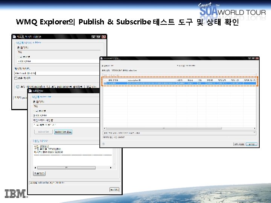Screen dimensions: 271x203
Task: Maximize the test message publish window
Action: (99, 37)
